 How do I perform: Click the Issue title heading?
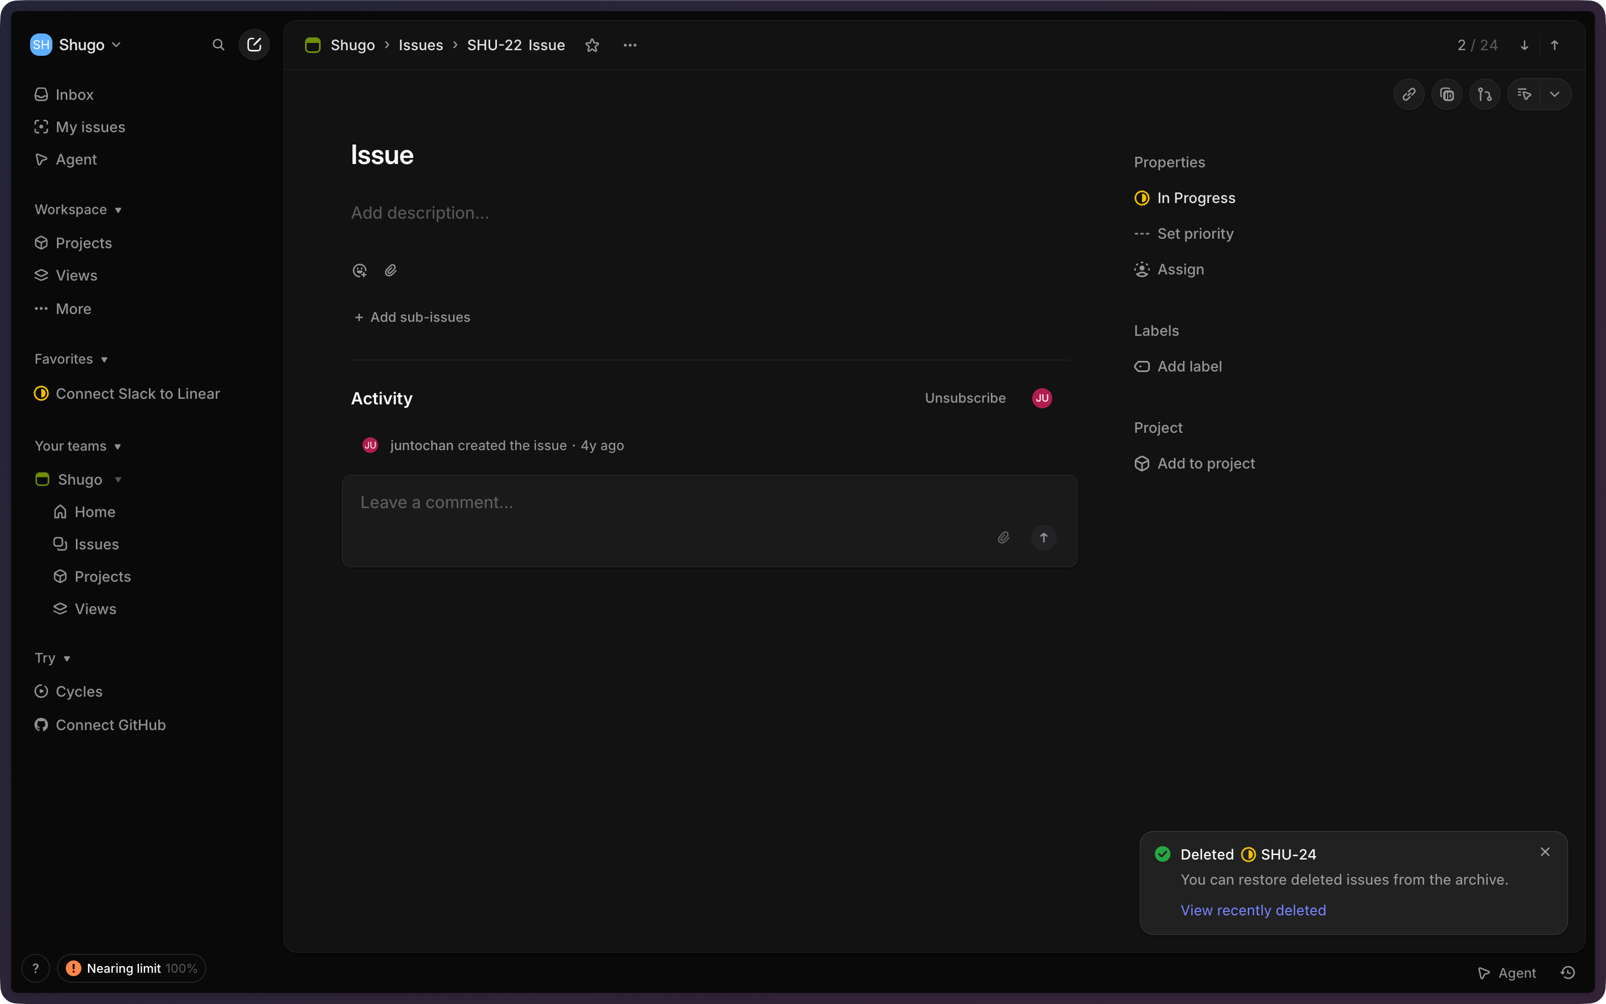click(382, 155)
